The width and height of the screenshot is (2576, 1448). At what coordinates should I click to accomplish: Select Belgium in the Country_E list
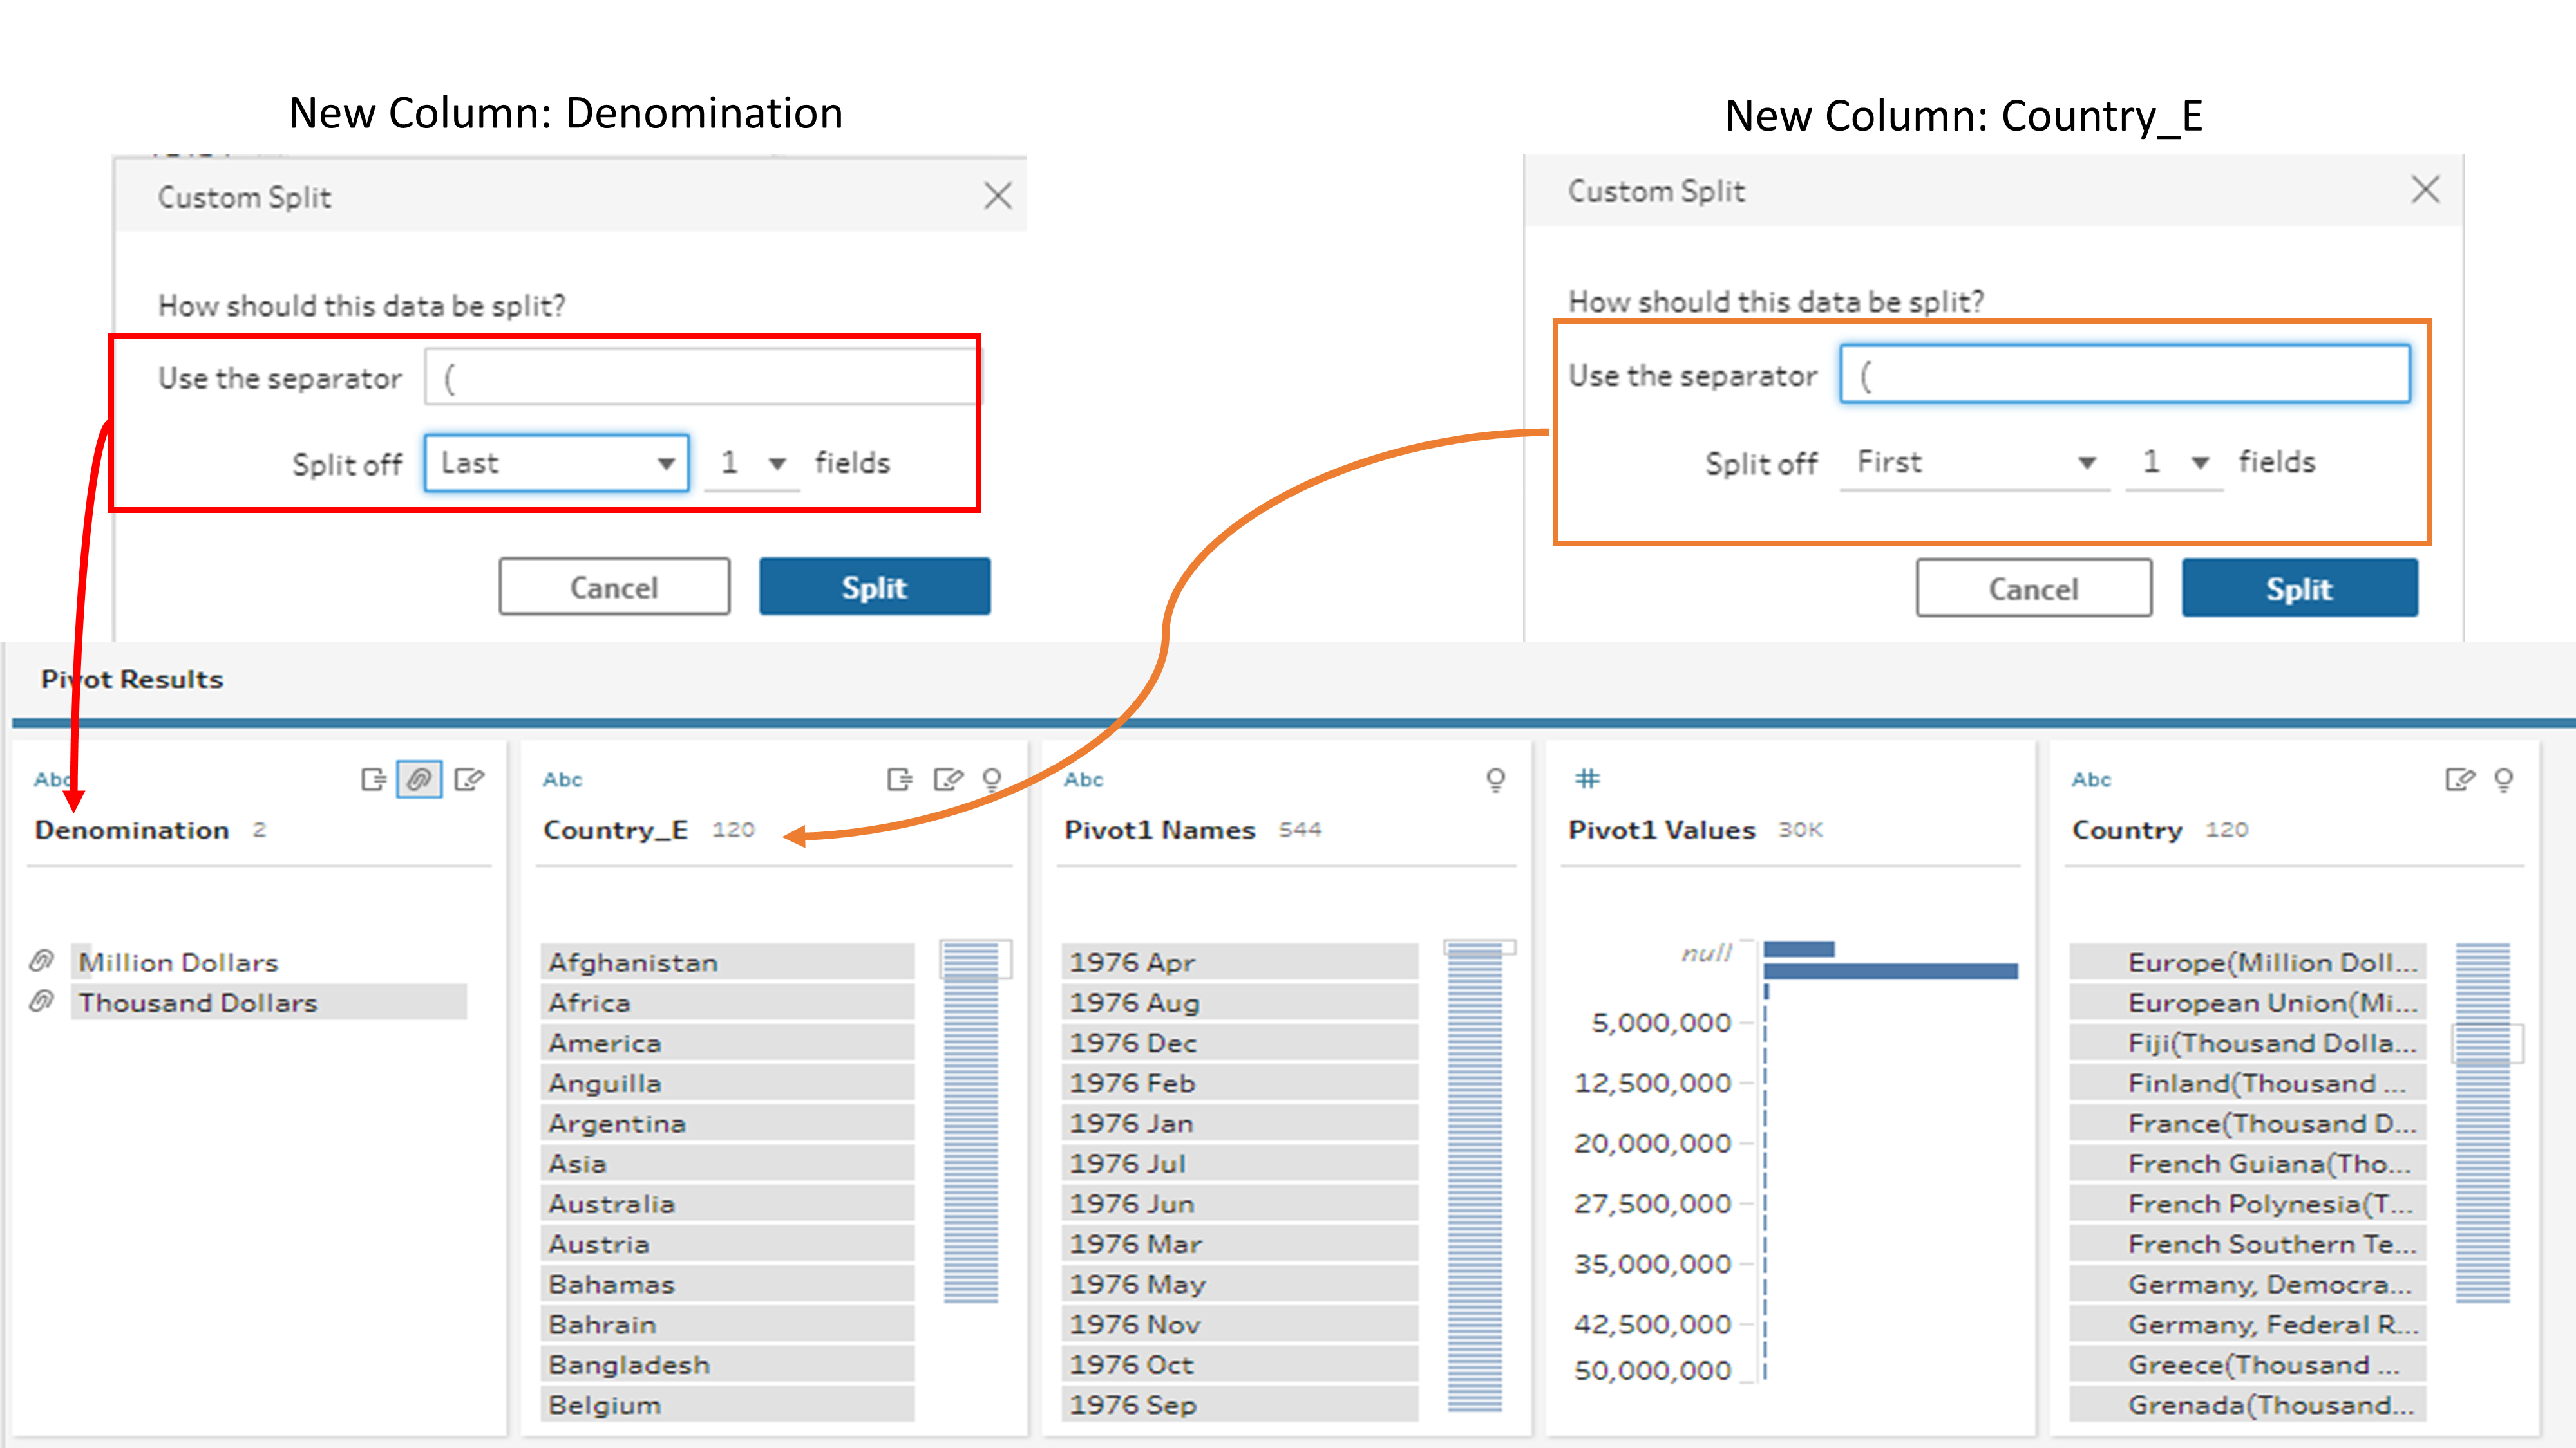pyautogui.click(x=728, y=1404)
